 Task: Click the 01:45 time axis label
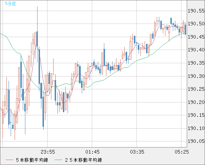[x=92, y=152]
